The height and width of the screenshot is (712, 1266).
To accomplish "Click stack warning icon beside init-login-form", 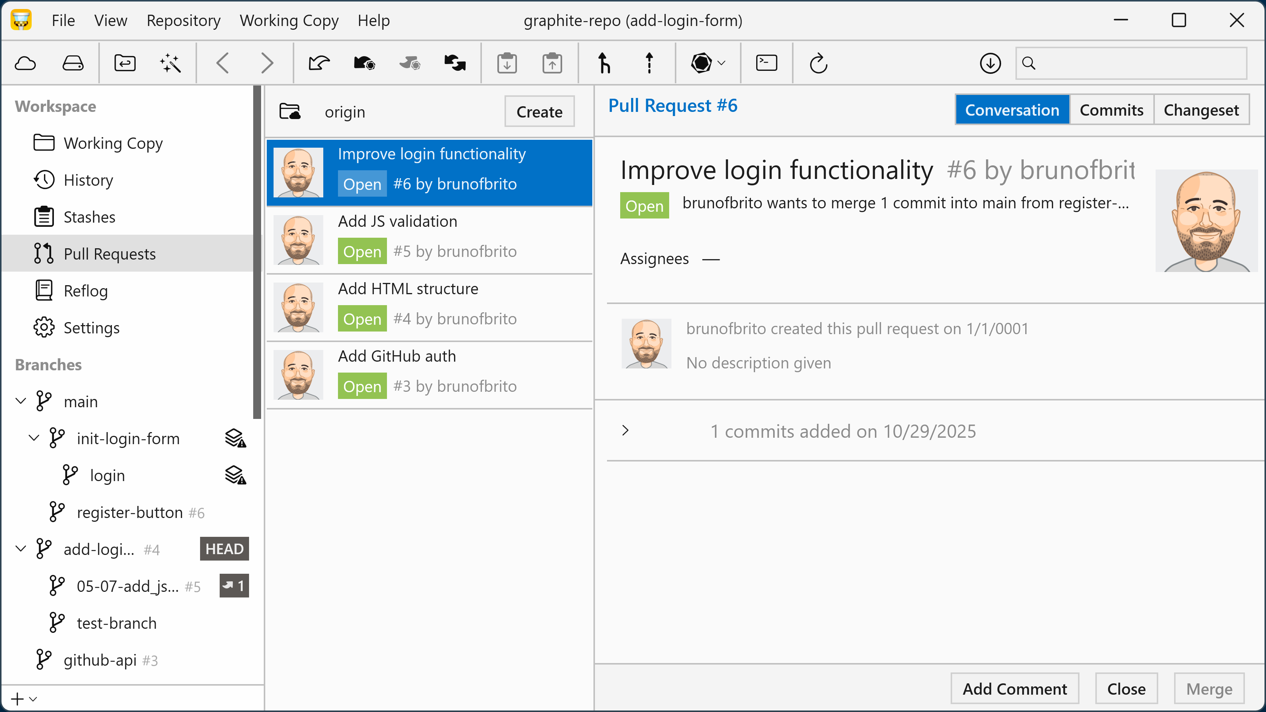I will (x=235, y=438).
